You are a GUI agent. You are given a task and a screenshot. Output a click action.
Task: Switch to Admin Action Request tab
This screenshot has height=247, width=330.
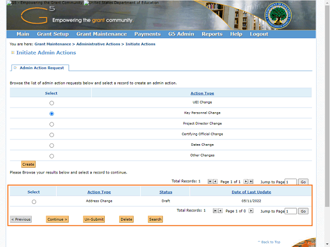42,68
